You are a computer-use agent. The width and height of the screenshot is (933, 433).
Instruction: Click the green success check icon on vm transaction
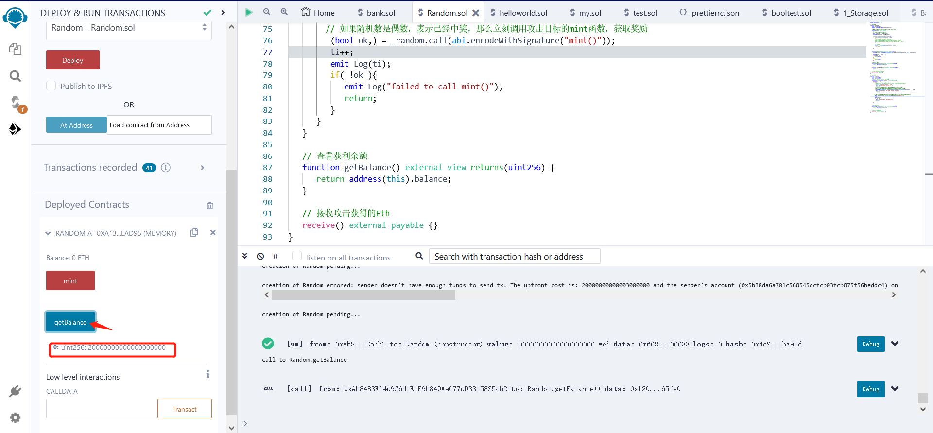coord(268,344)
